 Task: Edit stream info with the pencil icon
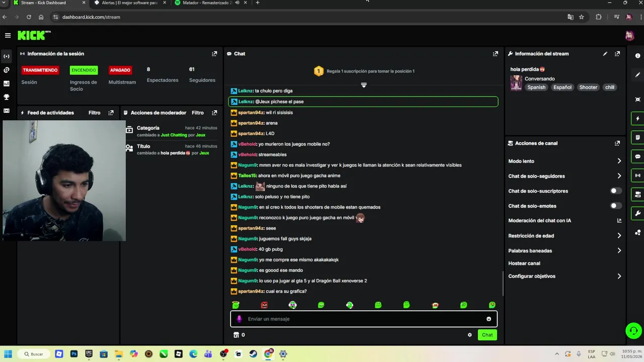pos(605,54)
